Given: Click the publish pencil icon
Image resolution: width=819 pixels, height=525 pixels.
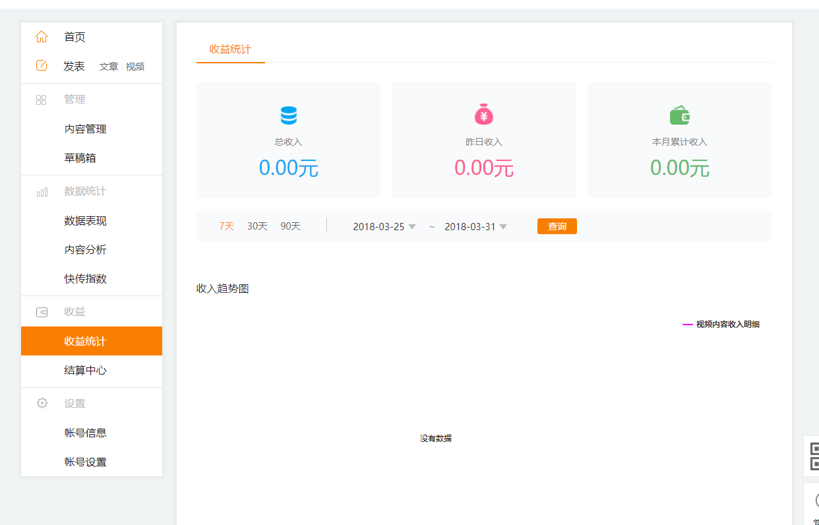Looking at the screenshot, I should click(x=42, y=65).
